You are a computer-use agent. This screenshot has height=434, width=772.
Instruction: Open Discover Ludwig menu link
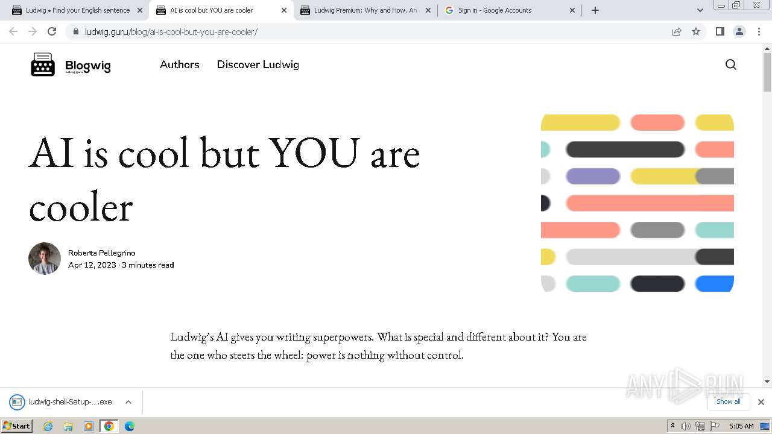(x=258, y=64)
